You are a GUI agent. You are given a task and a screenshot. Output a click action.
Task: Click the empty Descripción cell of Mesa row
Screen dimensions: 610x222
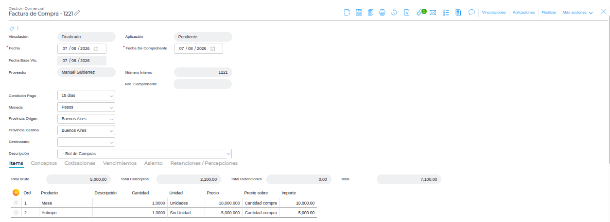tap(111, 203)
